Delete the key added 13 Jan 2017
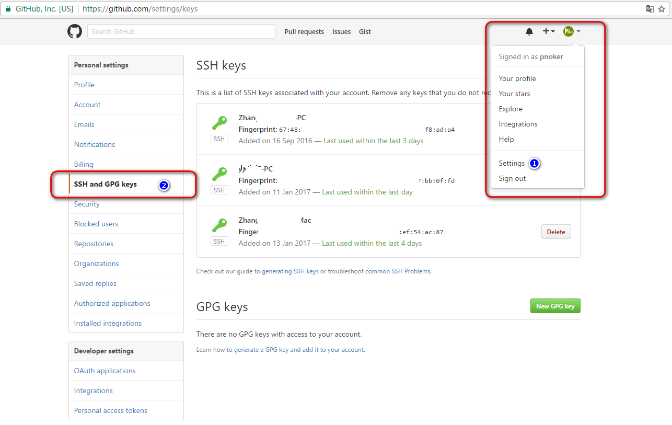The height and width of the screenshot is (425, 672). click(x=556, y=232)
